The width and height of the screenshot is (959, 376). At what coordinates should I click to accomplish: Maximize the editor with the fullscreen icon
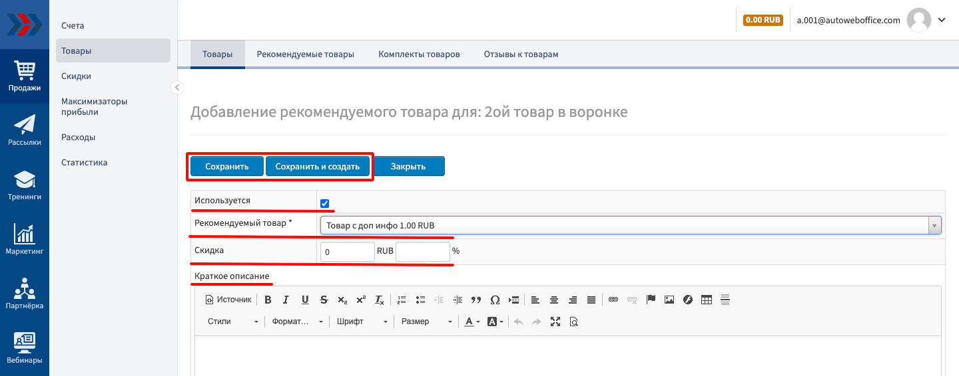click(x=555, y=322)
